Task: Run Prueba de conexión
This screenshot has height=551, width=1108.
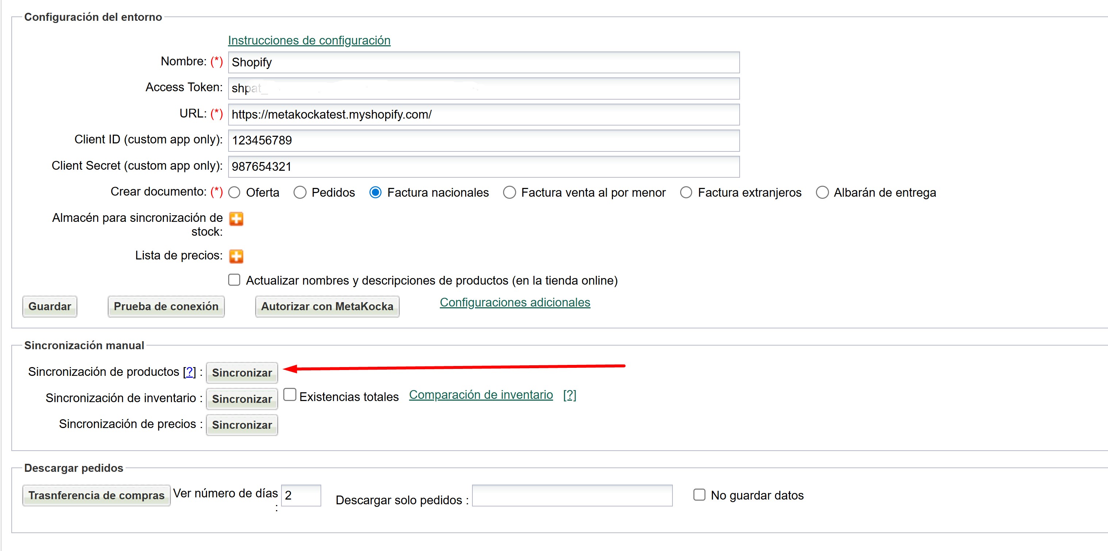Action: pos(166,307)
